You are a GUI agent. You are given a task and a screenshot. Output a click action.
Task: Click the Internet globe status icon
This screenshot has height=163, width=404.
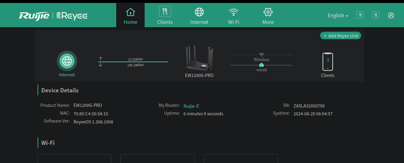tap(67, 61)
